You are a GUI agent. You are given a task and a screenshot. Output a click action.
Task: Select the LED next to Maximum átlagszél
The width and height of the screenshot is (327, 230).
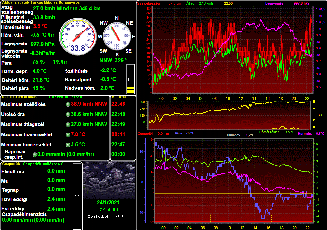(x=68, y=124)
